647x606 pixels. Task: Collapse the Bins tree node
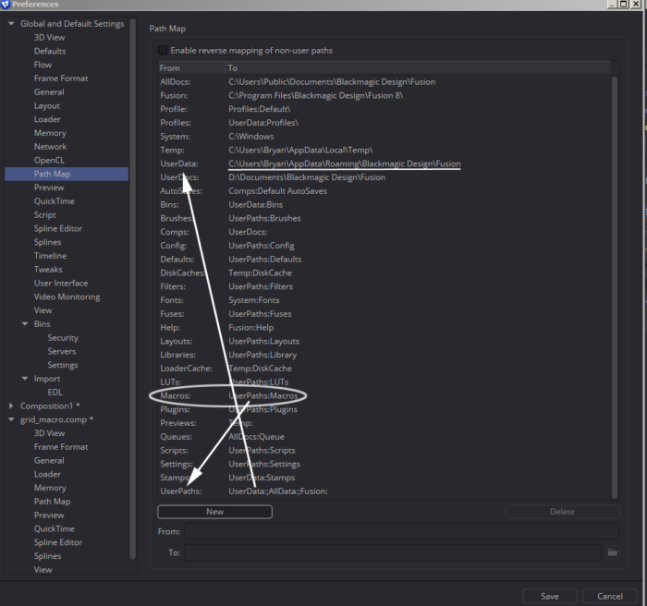(x=25, y=324)
